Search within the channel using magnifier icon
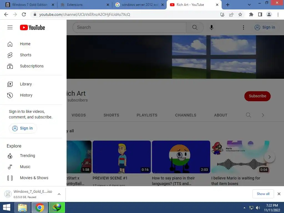 click(248, 115)
